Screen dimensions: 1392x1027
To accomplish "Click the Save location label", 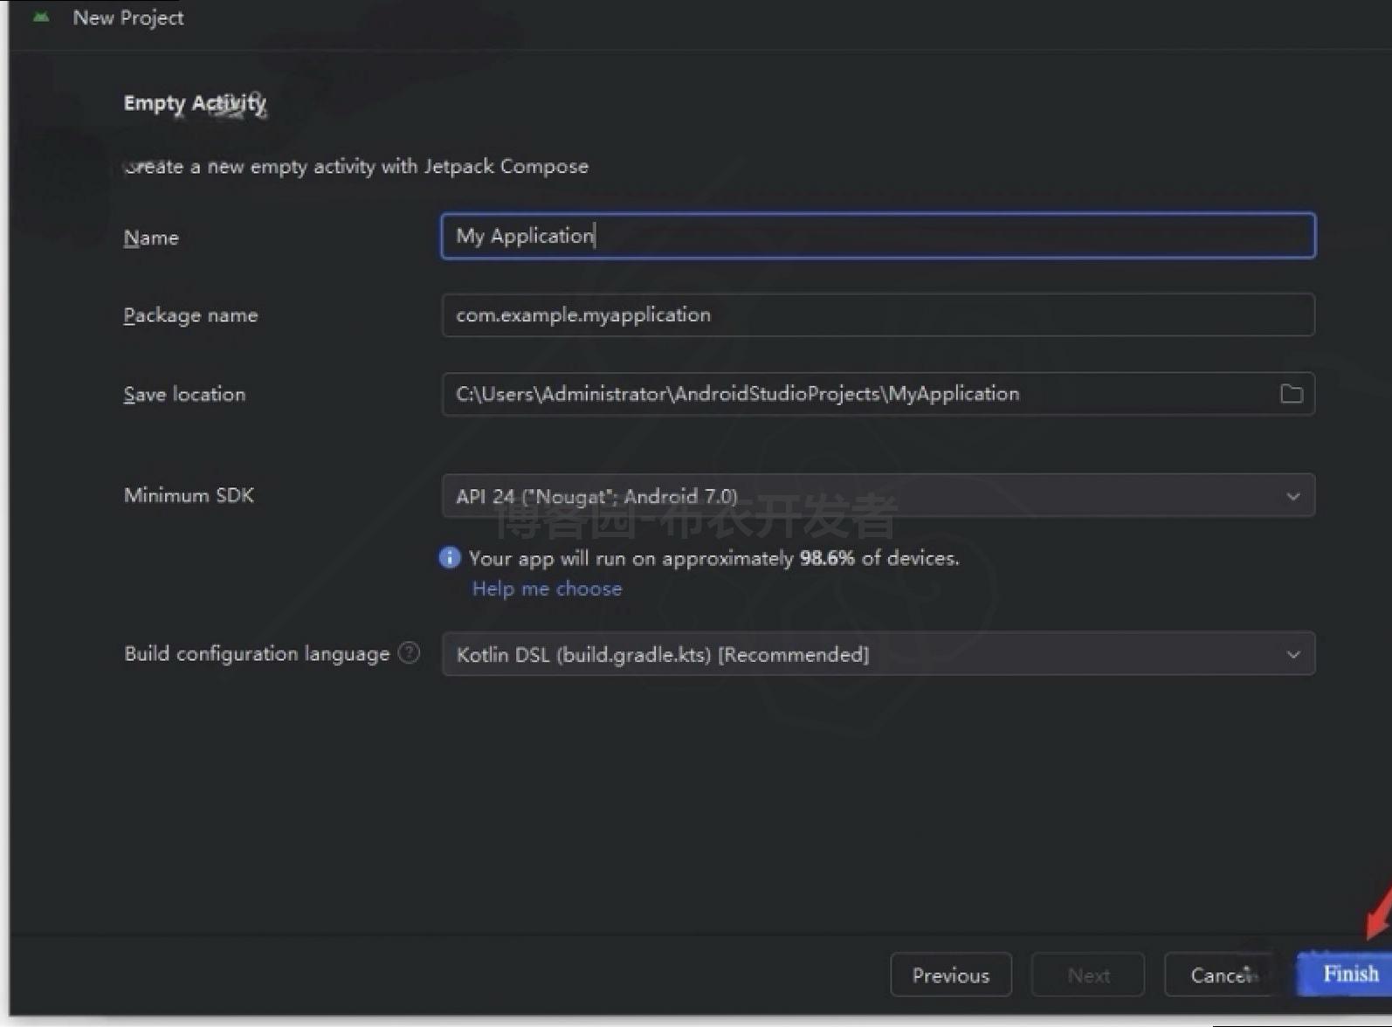I will coord(184,394).
